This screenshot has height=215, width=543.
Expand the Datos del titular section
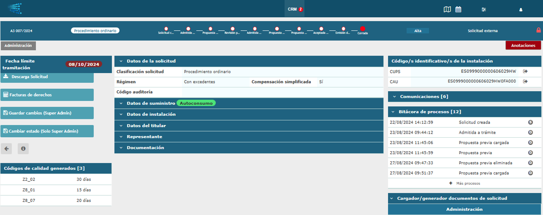[x=146, y=125]
